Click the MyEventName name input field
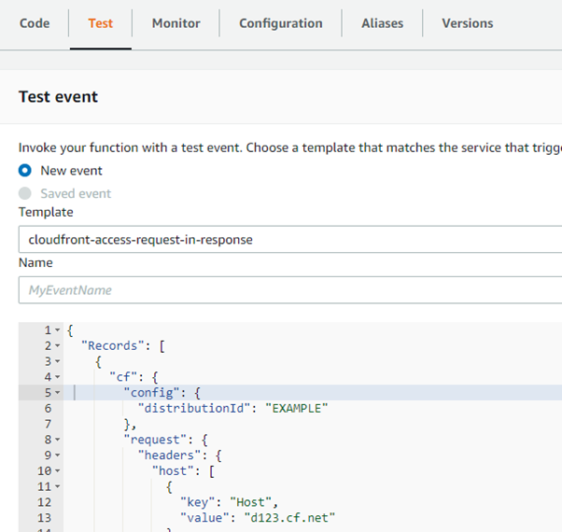Screen dimensions: 562x532 pyautogui.click(x=289, y=290)
